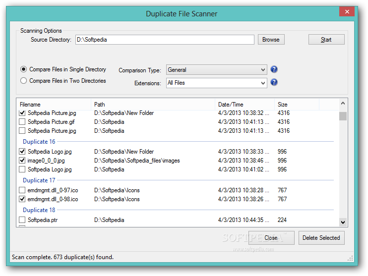Click Delete Selected button
This screenshot has height=276, width=368.
[321, 238]
